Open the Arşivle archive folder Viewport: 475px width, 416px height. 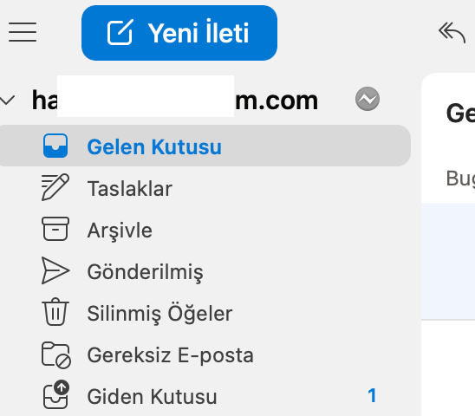coord(205,230)
